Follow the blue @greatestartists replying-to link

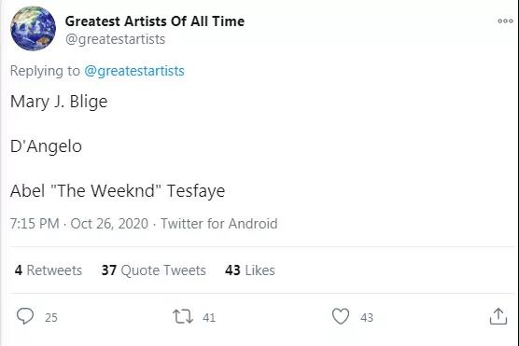click(134, 71)
